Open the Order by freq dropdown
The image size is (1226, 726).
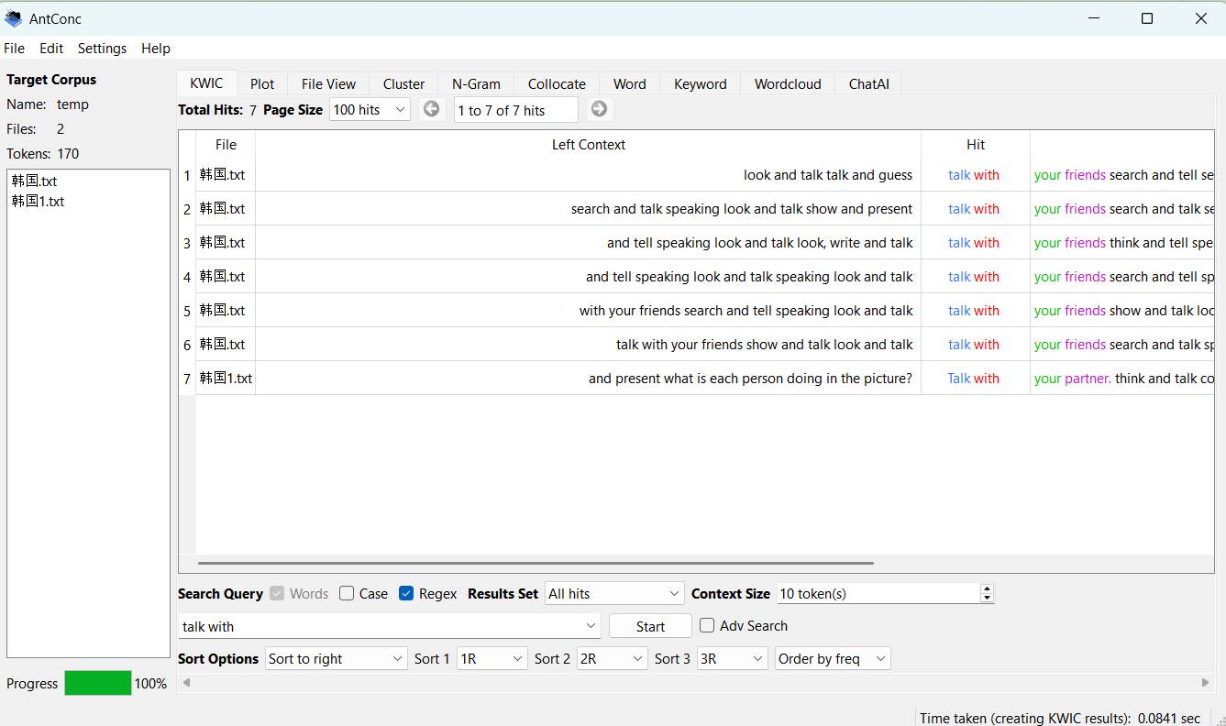pos(832,658)
